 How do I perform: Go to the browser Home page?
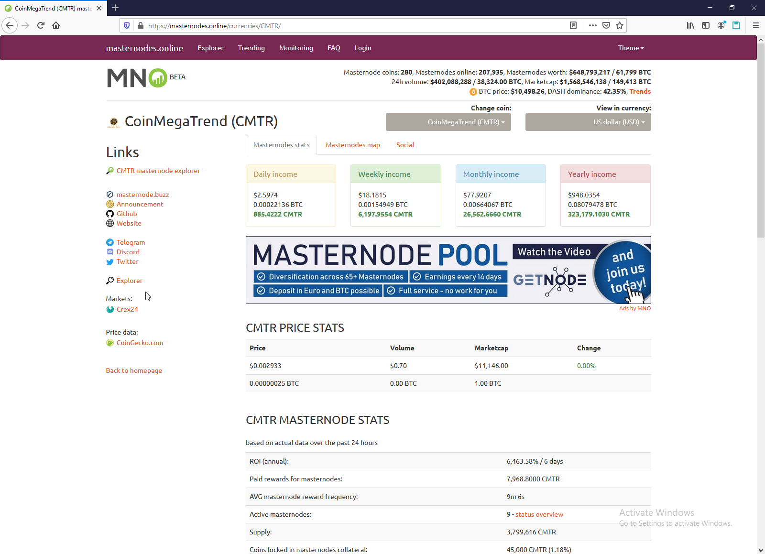pyautogui.click(x=56, y=25)
